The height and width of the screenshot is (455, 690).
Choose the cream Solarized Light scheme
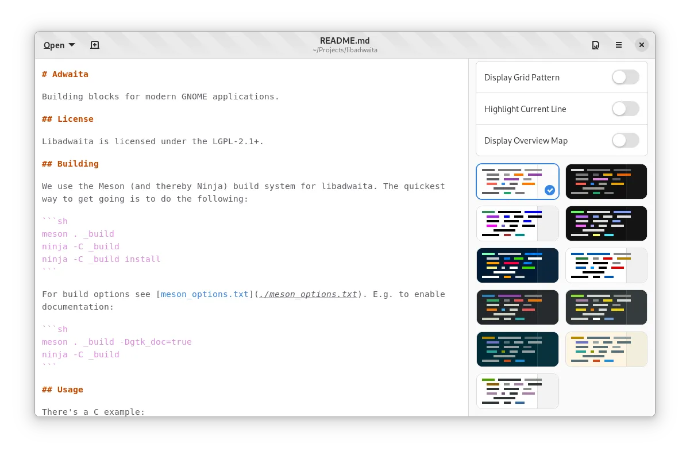point(606,349)
